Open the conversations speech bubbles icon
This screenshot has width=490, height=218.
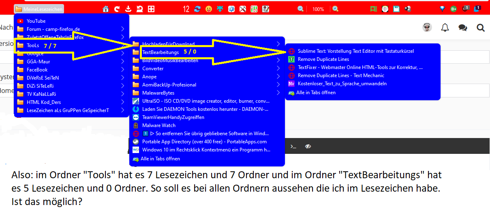[463, 28]
